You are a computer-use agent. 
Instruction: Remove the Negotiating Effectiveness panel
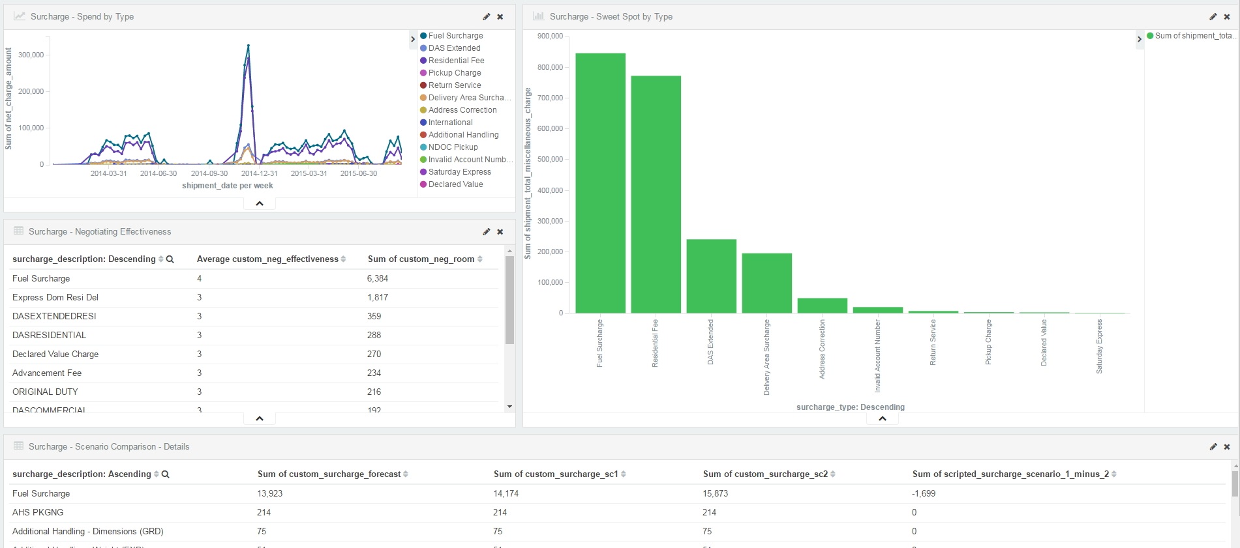(x=500, y=232)
